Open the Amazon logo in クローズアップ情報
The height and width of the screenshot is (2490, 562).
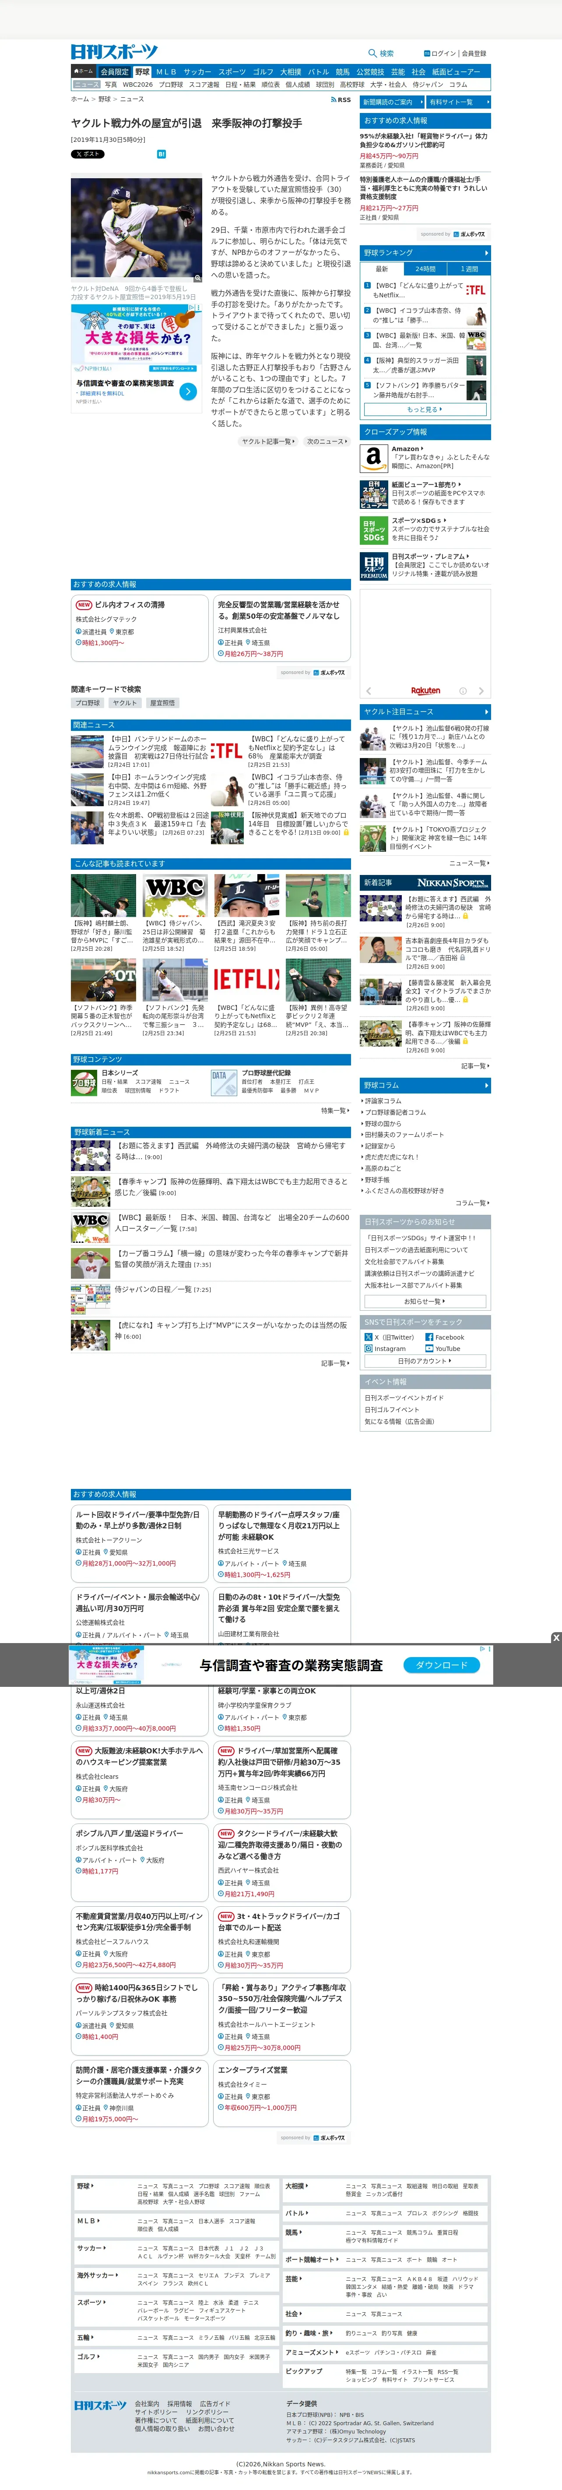(374, 458)
